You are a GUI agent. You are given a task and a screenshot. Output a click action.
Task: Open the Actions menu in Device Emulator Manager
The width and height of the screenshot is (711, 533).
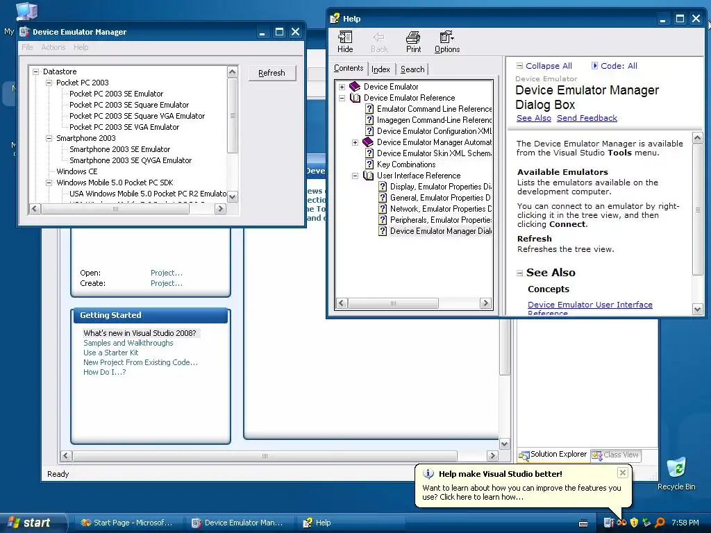coord(53,47)
